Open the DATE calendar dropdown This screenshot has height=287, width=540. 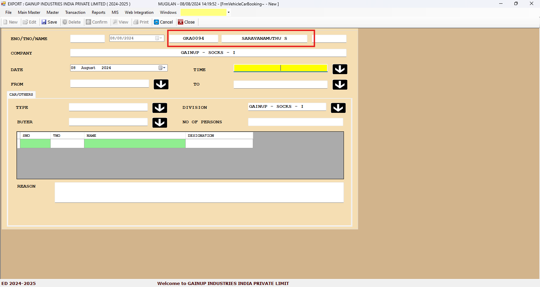162,68
